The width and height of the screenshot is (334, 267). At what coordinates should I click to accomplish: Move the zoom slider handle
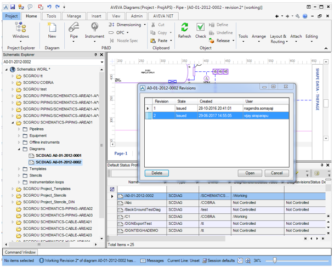[x=275, y=260]
